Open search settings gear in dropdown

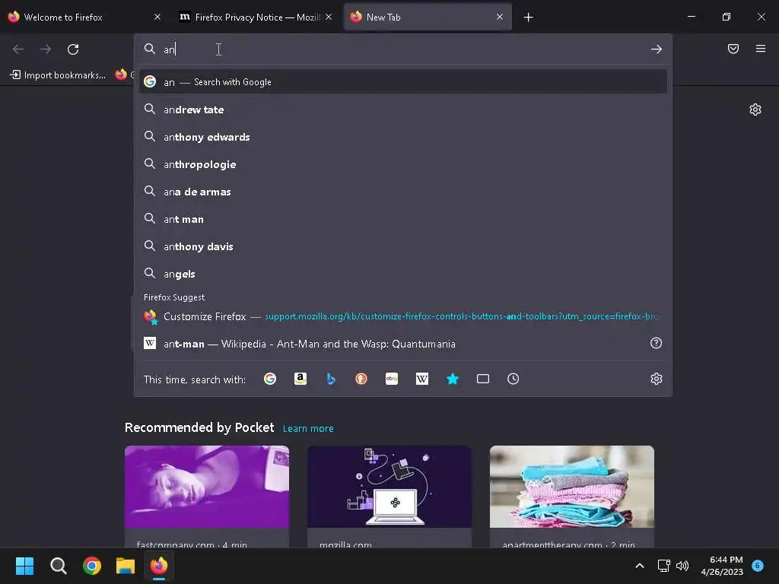click(x=657, y=379)
